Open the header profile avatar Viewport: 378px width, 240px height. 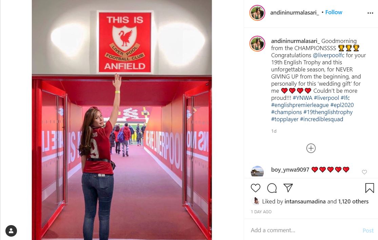point(257,13)
